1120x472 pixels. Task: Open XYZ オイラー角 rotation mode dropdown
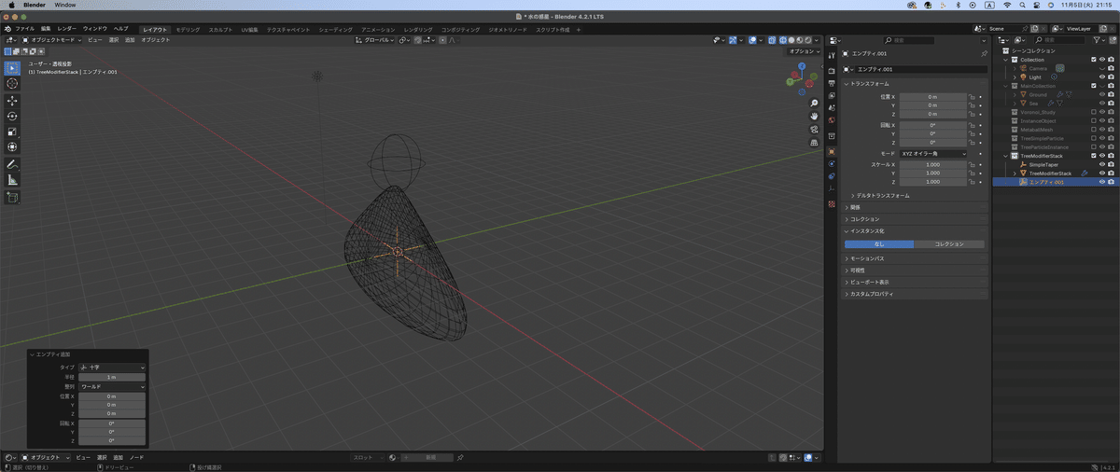pos(933,153)
